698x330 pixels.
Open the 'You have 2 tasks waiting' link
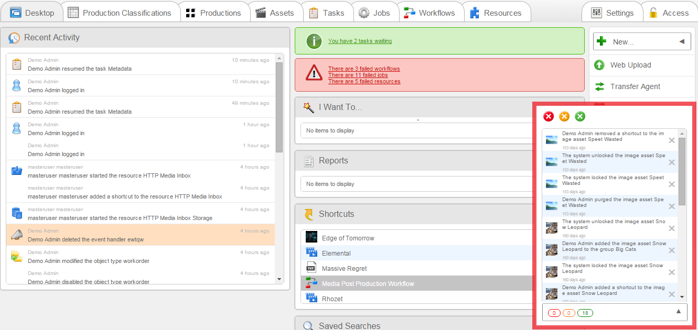[360, 41]
